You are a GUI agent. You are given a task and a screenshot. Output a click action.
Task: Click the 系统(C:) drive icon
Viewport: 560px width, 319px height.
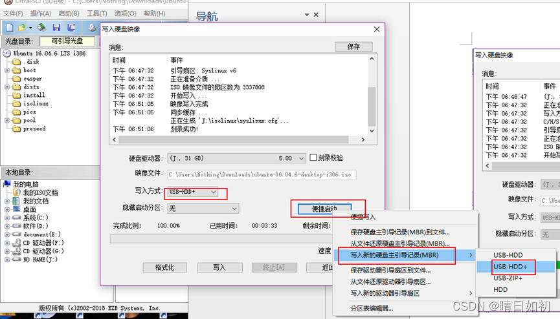(16, 218)
